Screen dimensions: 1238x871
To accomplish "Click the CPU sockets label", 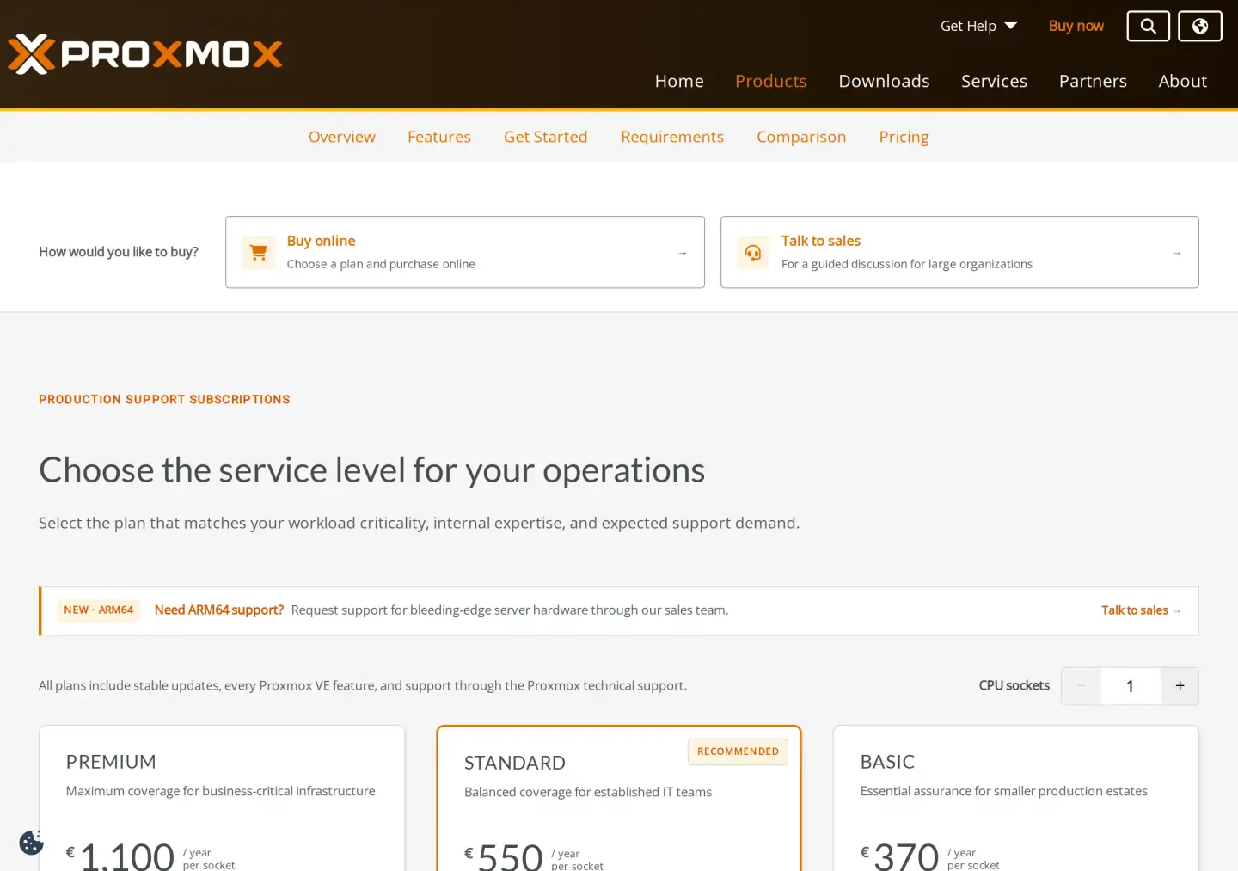I will (1014, 685).
